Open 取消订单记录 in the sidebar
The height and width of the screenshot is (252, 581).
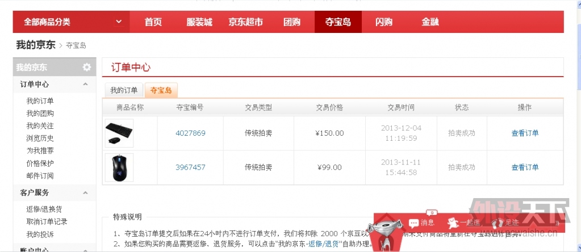47,222
